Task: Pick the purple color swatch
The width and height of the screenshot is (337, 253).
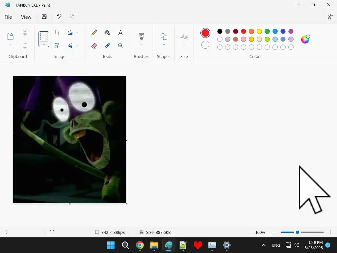Action: click(x=291, y=31)
